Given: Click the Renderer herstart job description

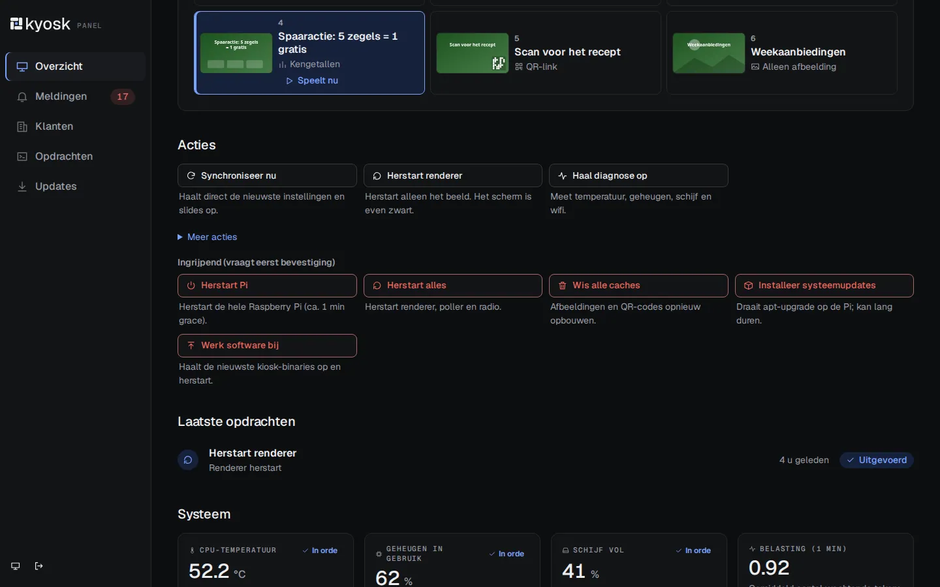Looking at the screenshot, I should 245,468.
